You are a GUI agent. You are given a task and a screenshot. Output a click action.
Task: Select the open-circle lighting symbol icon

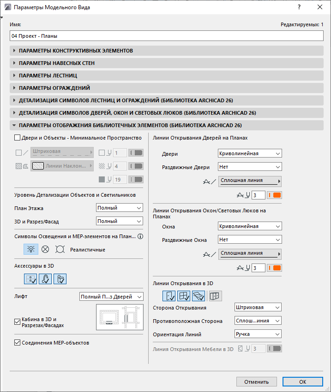tap(60, 249)
